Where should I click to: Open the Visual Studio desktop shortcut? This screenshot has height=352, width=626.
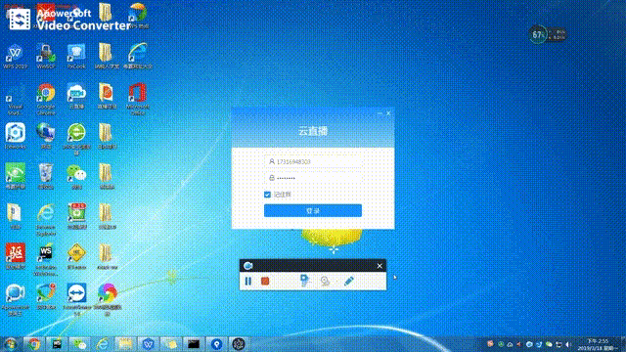pyautogui.click(x=16, y=99)
